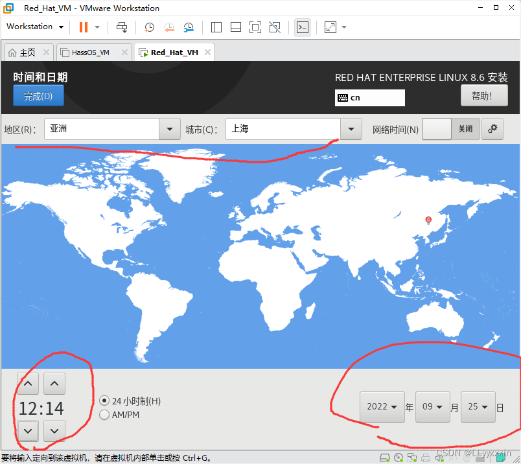Toggle the thumbnail bar icon
521x464 pixels.
coord(236,27)
